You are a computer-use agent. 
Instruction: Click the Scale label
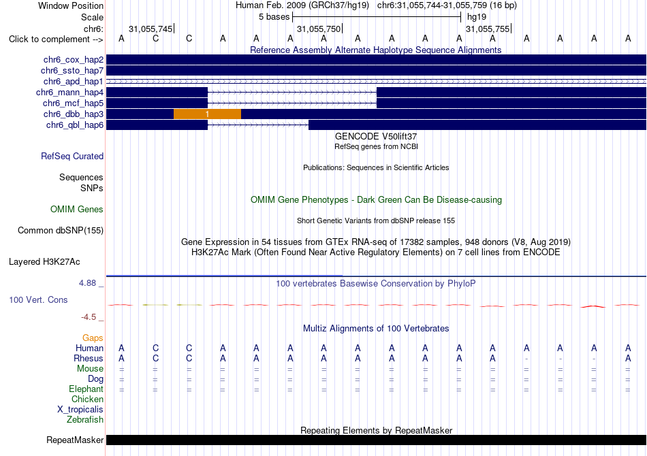(93, 17)
